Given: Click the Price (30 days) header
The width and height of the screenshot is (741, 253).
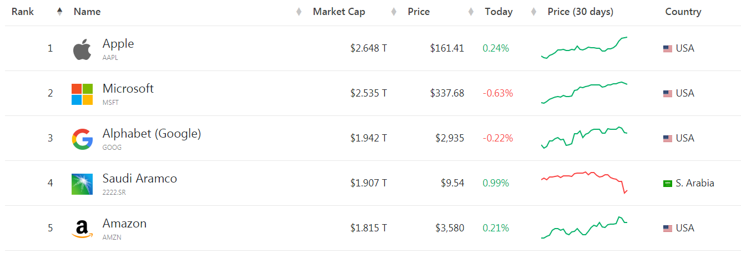Looking at the screenshot, I should tap(581, 12).
